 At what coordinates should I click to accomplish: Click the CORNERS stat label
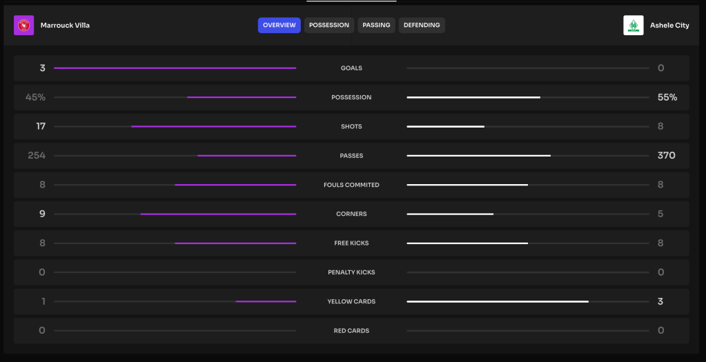click(x=351, y=214)
